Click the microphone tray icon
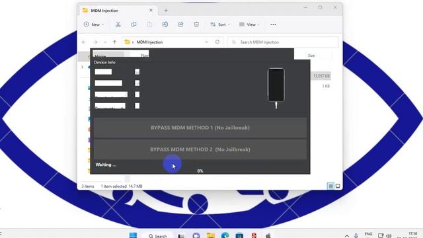The width and height of the screenshot is (423, 238). pyautogui.click(x=356, y=235)
